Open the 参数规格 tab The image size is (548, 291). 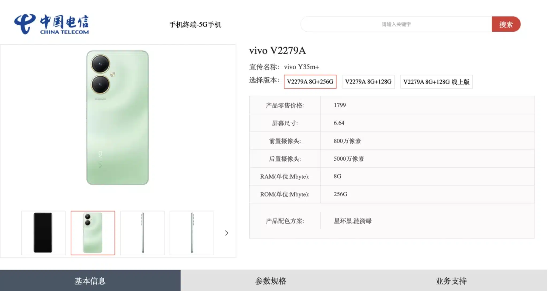(271, 281)
